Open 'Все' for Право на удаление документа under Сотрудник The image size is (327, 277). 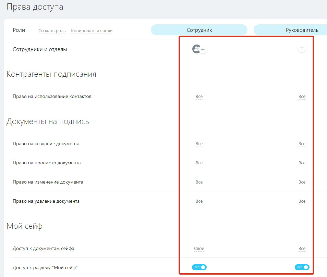[x=199, y=201]
